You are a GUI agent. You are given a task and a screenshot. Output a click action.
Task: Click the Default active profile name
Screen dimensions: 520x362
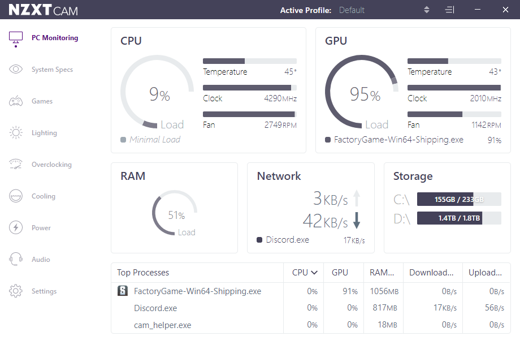352,10
